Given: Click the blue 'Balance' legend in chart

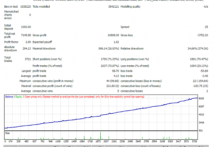Looking at the screenshot, I should click(x=9, y=97).
